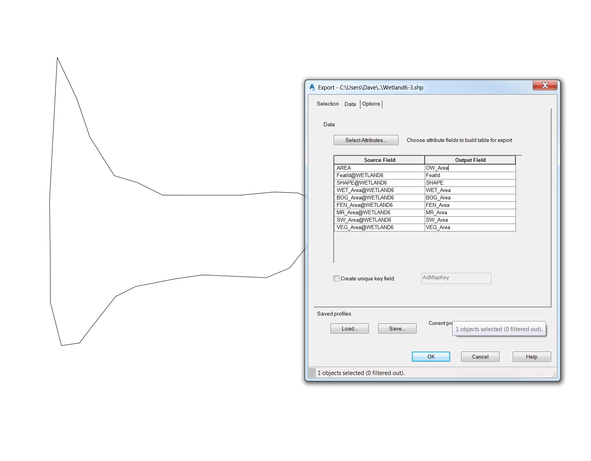Viewport: 591px width, 461px height.
Task: Save the current export profile
Action: (397, 328)
